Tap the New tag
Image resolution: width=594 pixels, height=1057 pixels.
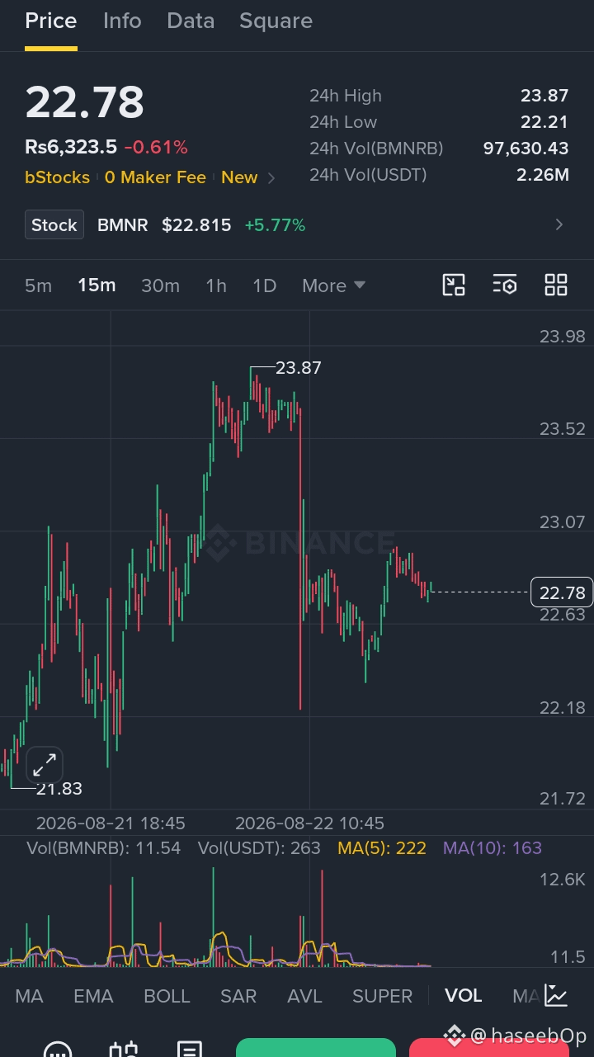(x=239, y=177)
